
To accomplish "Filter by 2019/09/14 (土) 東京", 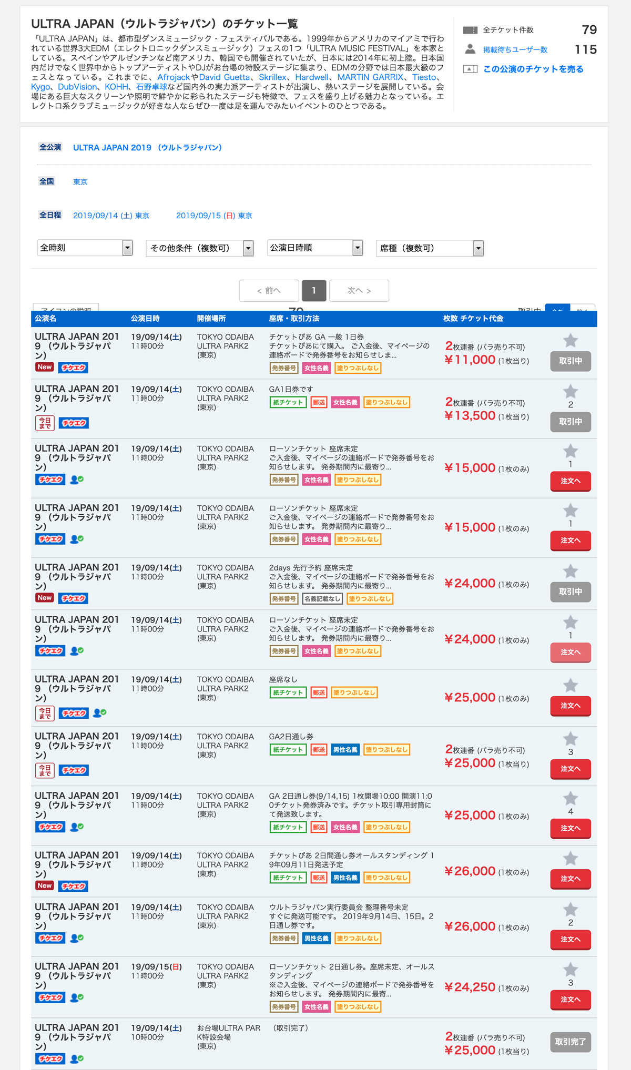I will 111,216.
